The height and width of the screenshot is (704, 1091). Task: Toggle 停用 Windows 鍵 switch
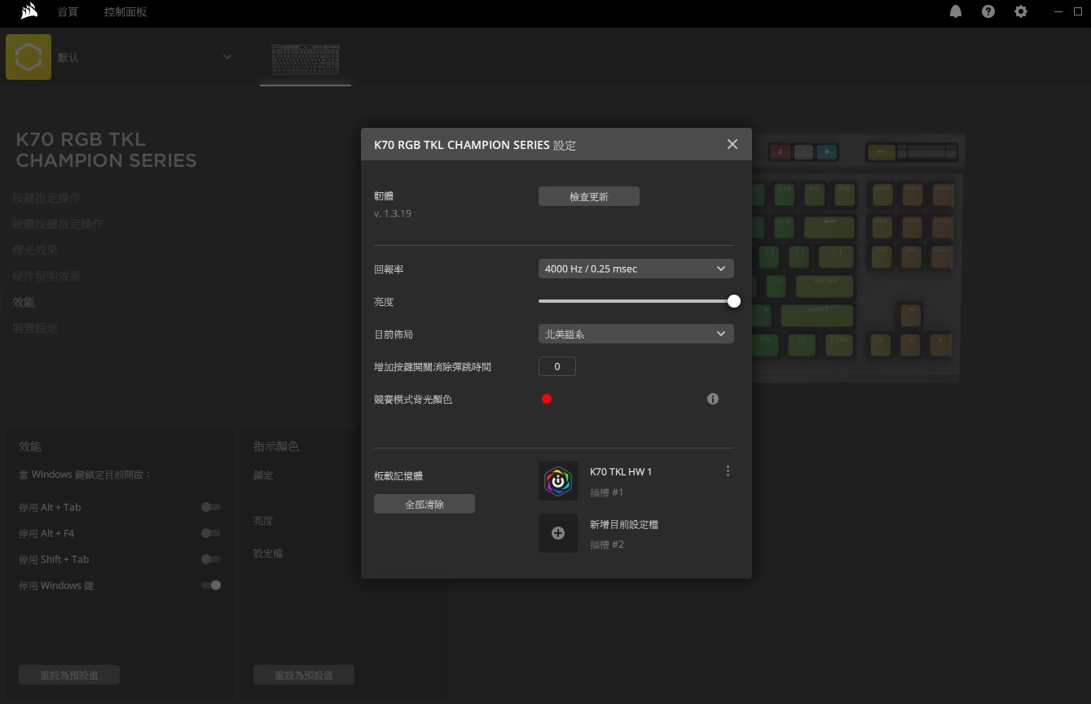tap(211, 585)
